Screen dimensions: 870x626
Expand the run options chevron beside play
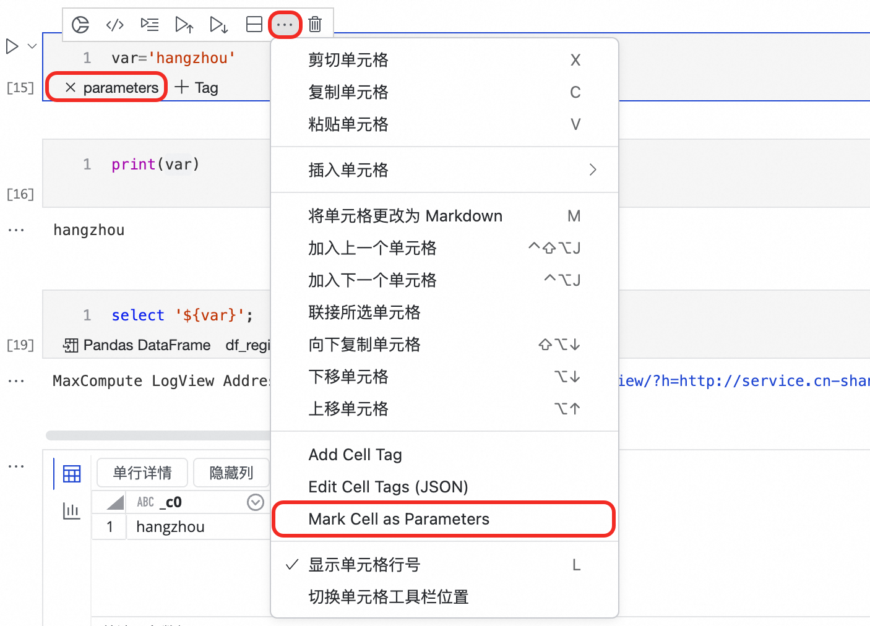pyautogui.click(x=32, y=46)
